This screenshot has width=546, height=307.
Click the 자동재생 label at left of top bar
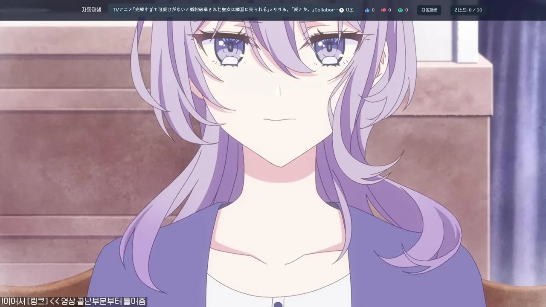coord(92,10)
